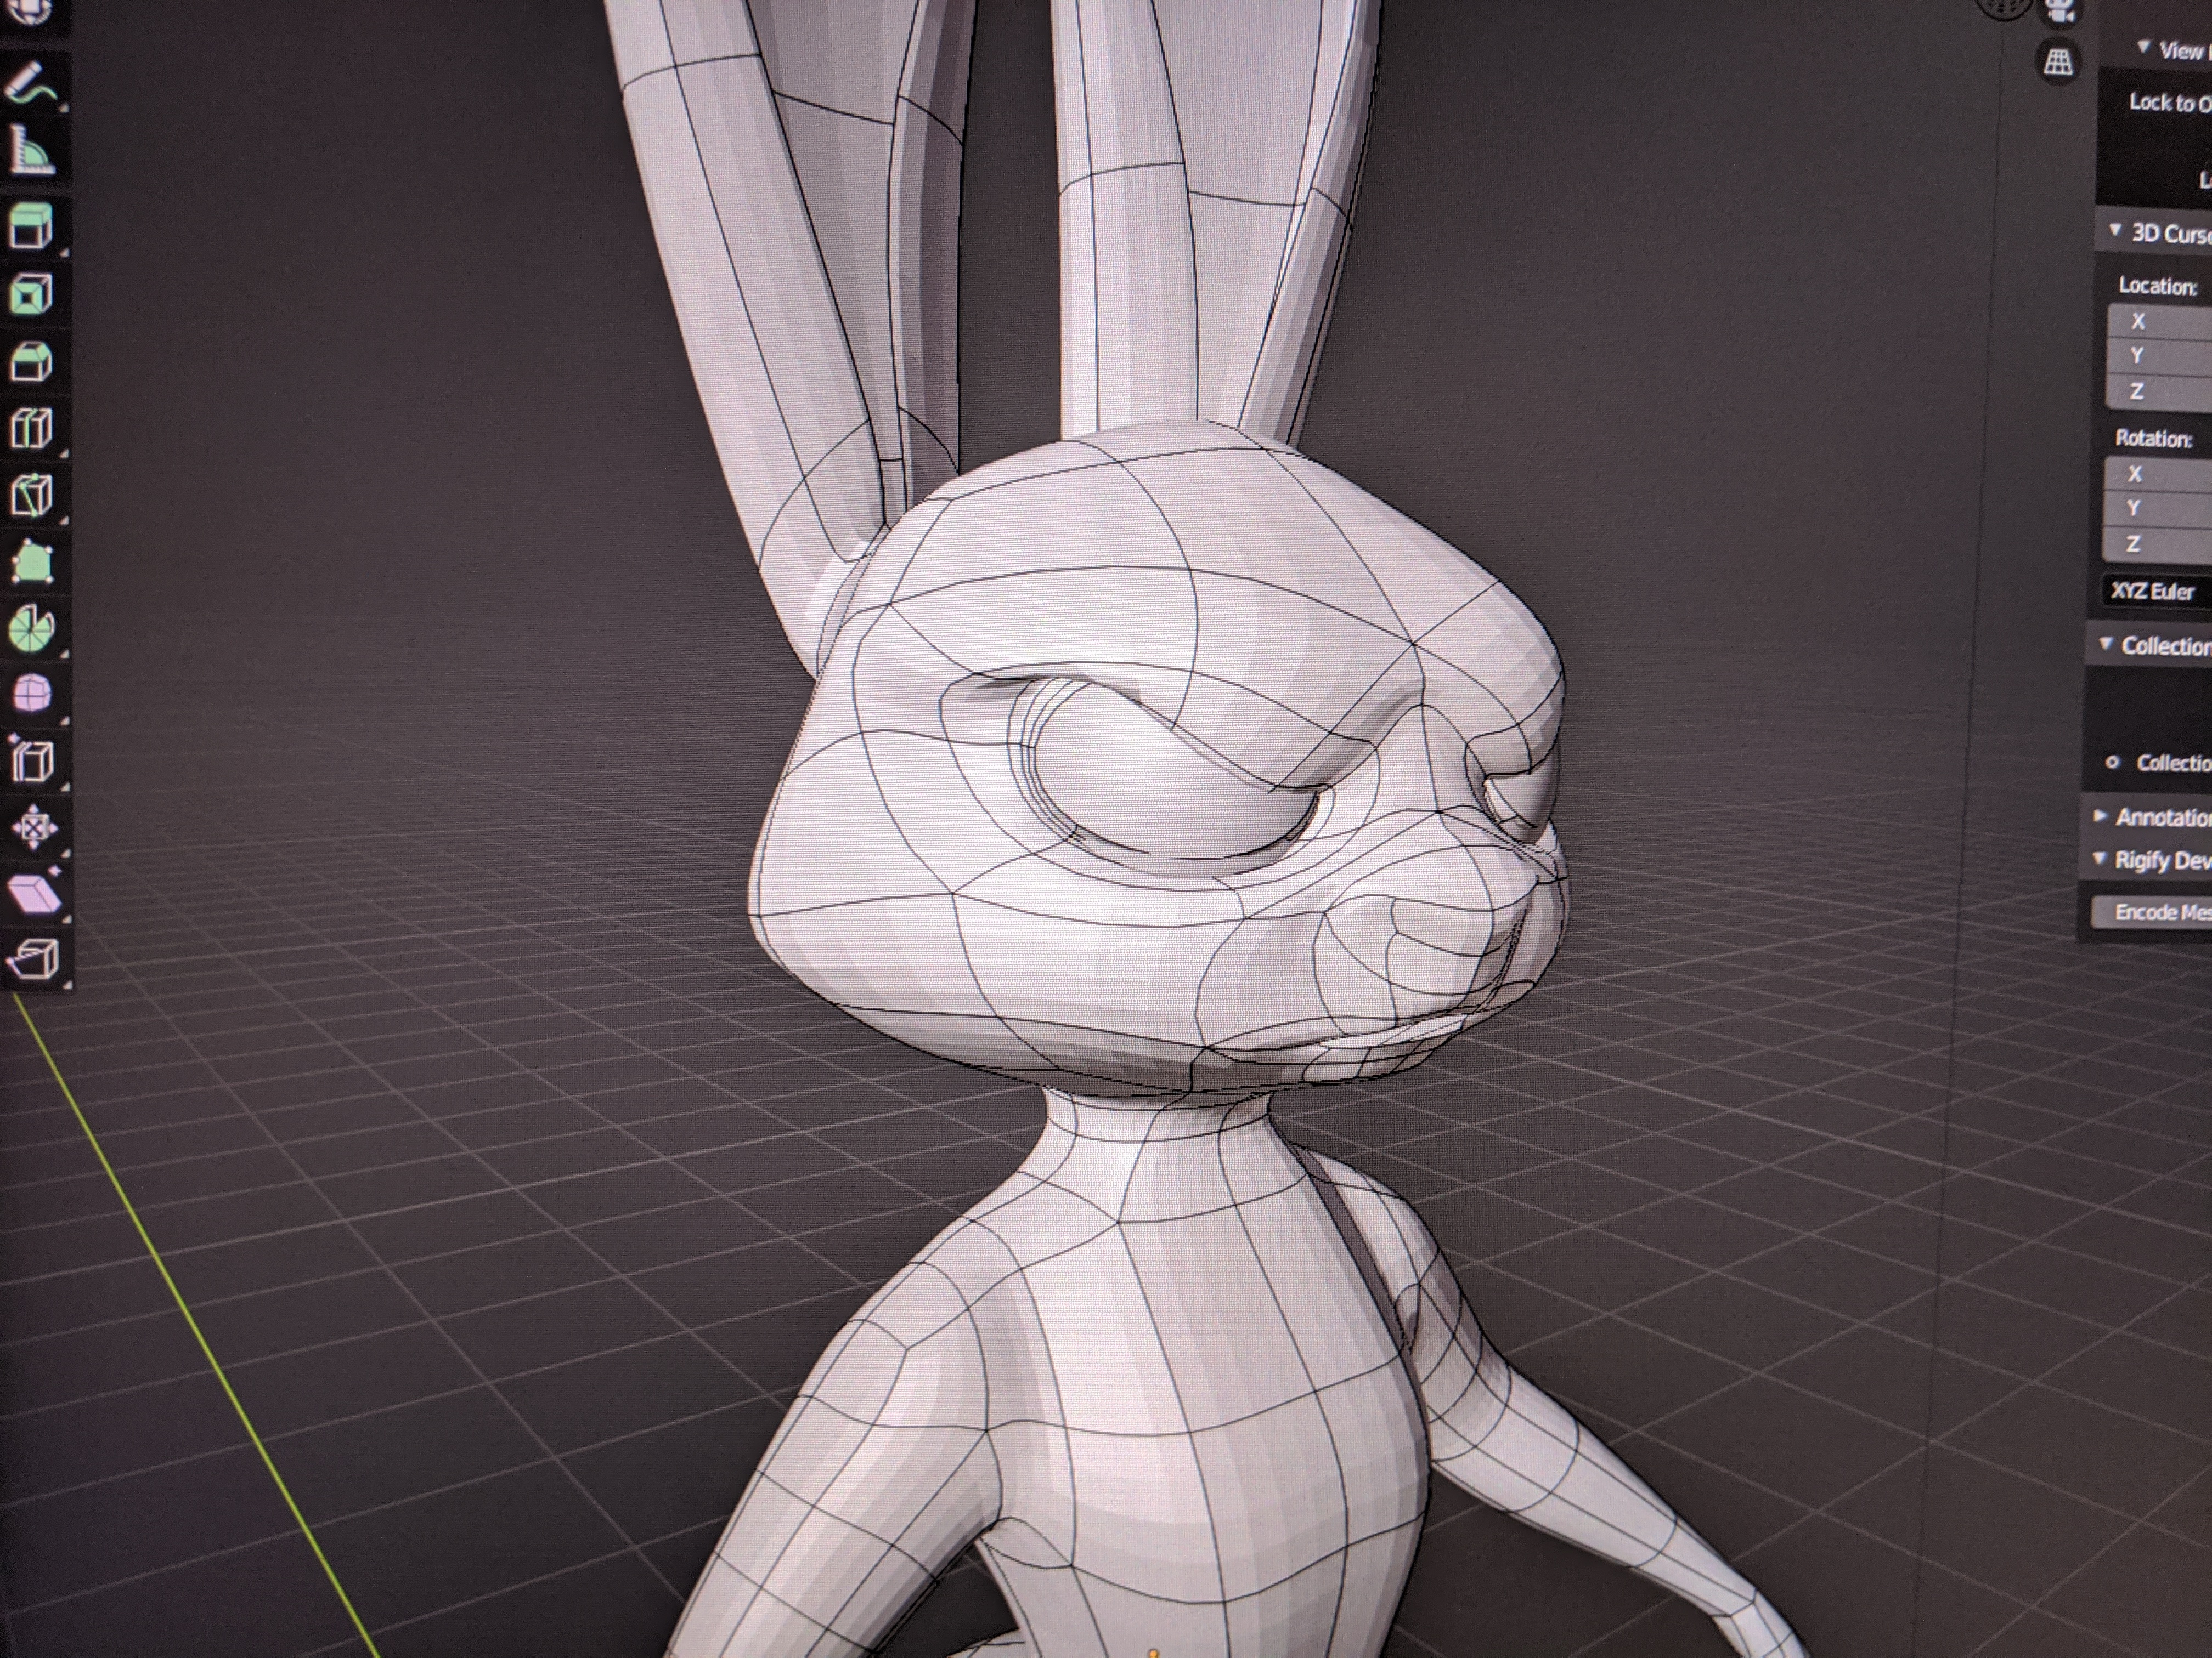Toggle perspective/orthographic view grid icon
This screenshot has width=2212, height=1658.
click(x=2058, y=62)
